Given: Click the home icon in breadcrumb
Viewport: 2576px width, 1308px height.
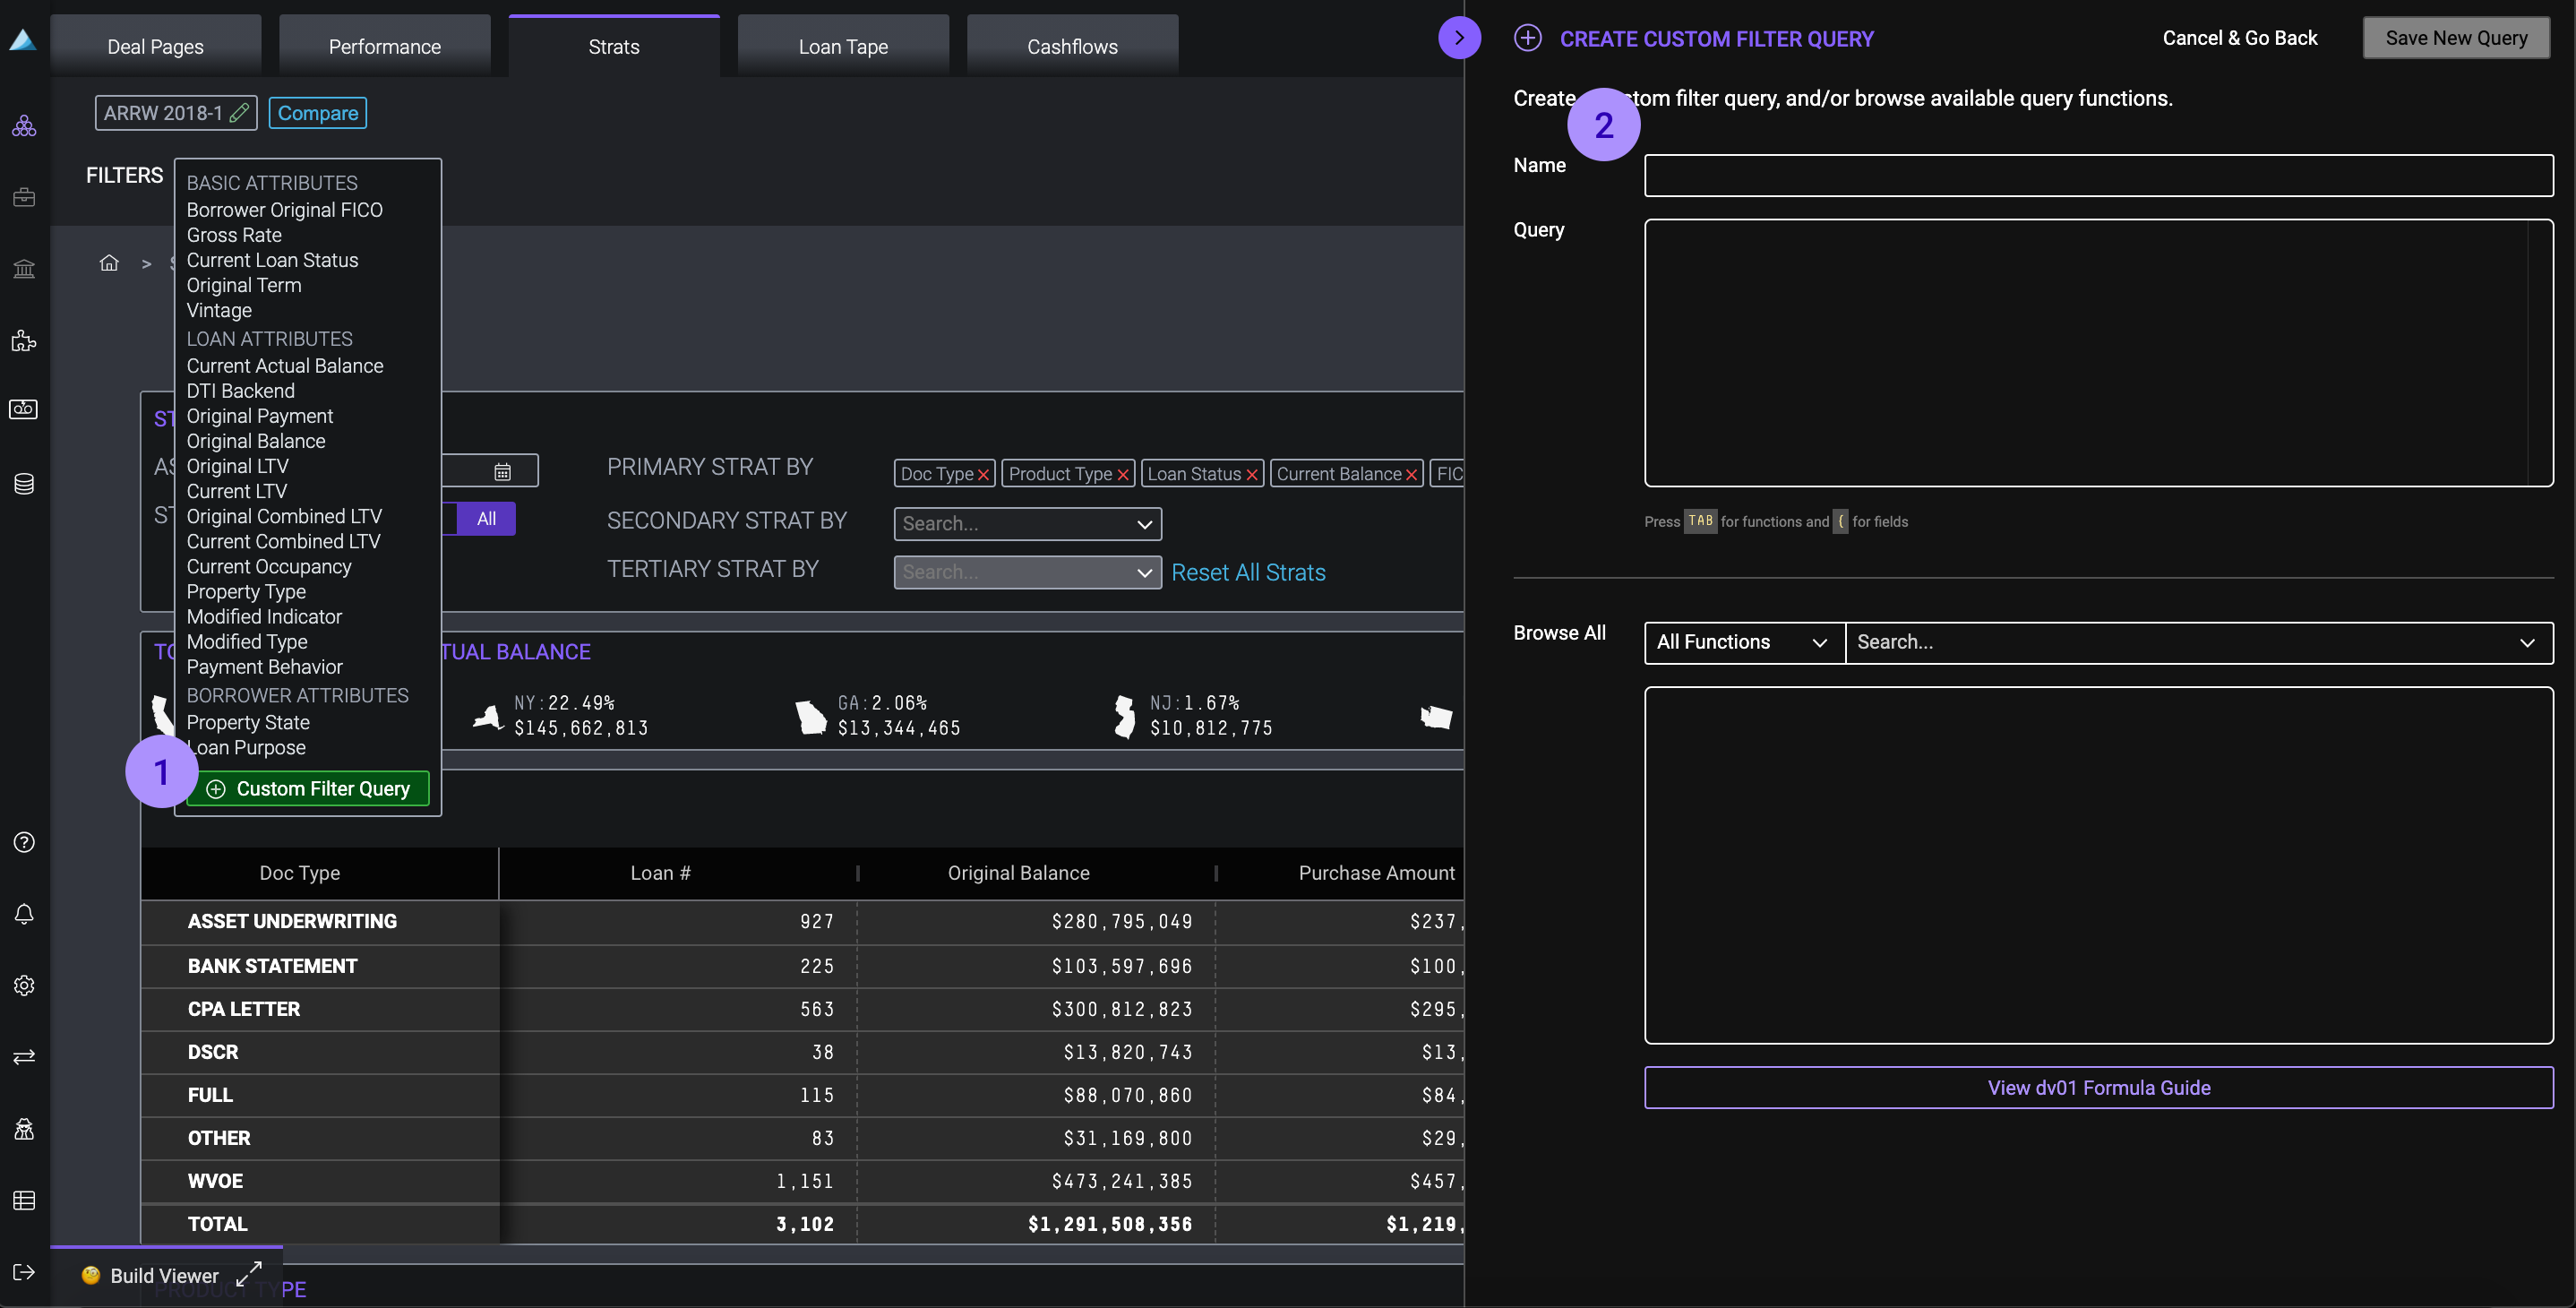Looking at the screenshot, I should (x=109, y=263).
